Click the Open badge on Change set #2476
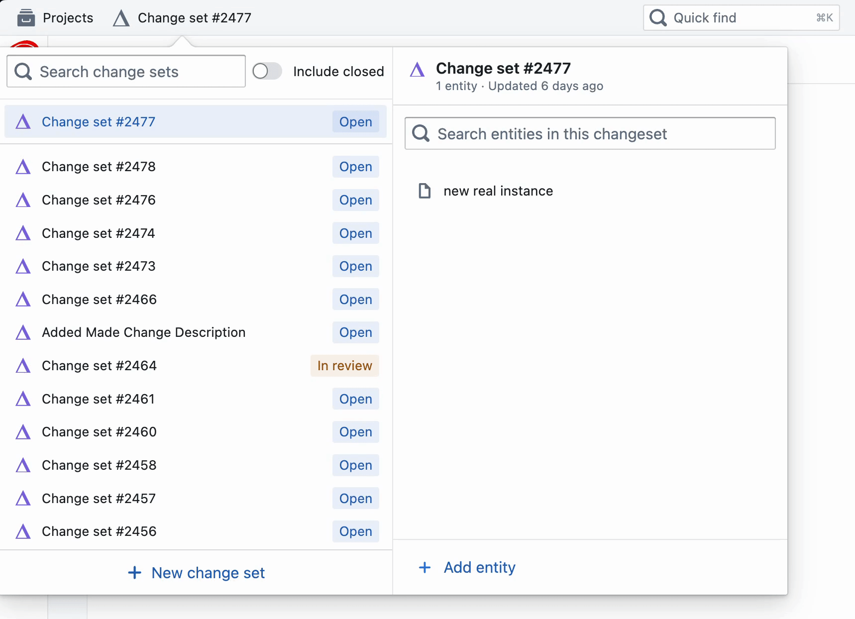The width and height of the screenshot is (855, 619). click(355, 200)
